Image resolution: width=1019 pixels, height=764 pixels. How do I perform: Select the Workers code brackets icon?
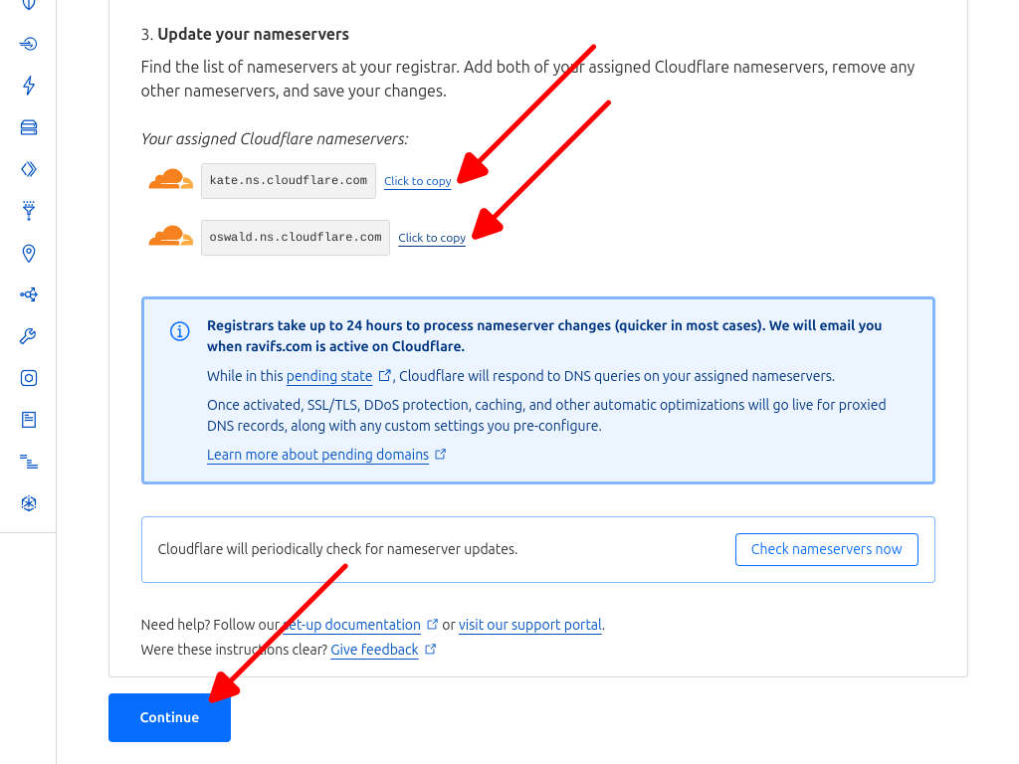click(x=27, y=169)
